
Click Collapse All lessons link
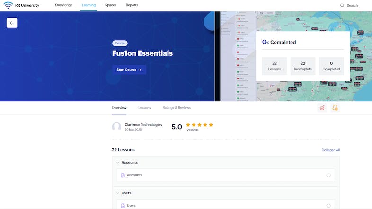(330, 150)
